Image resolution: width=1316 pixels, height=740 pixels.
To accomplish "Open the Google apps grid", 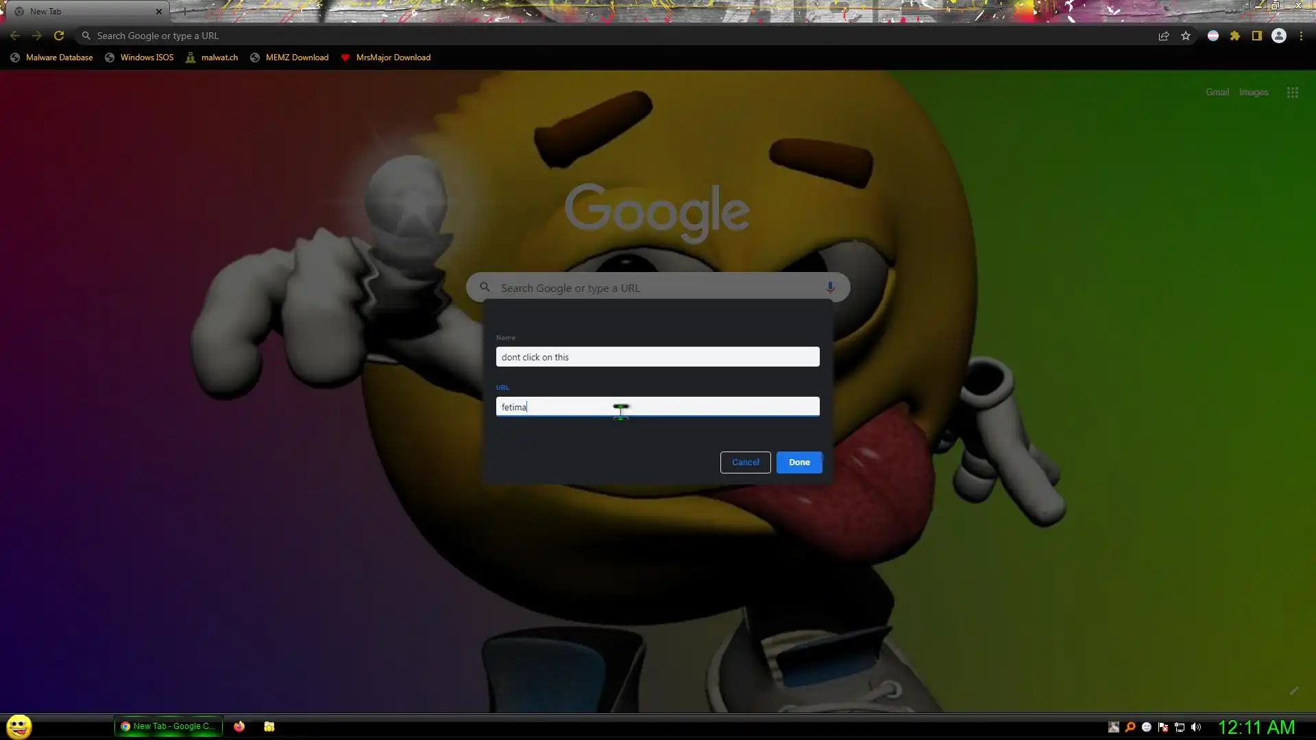I will point(1293,92).
